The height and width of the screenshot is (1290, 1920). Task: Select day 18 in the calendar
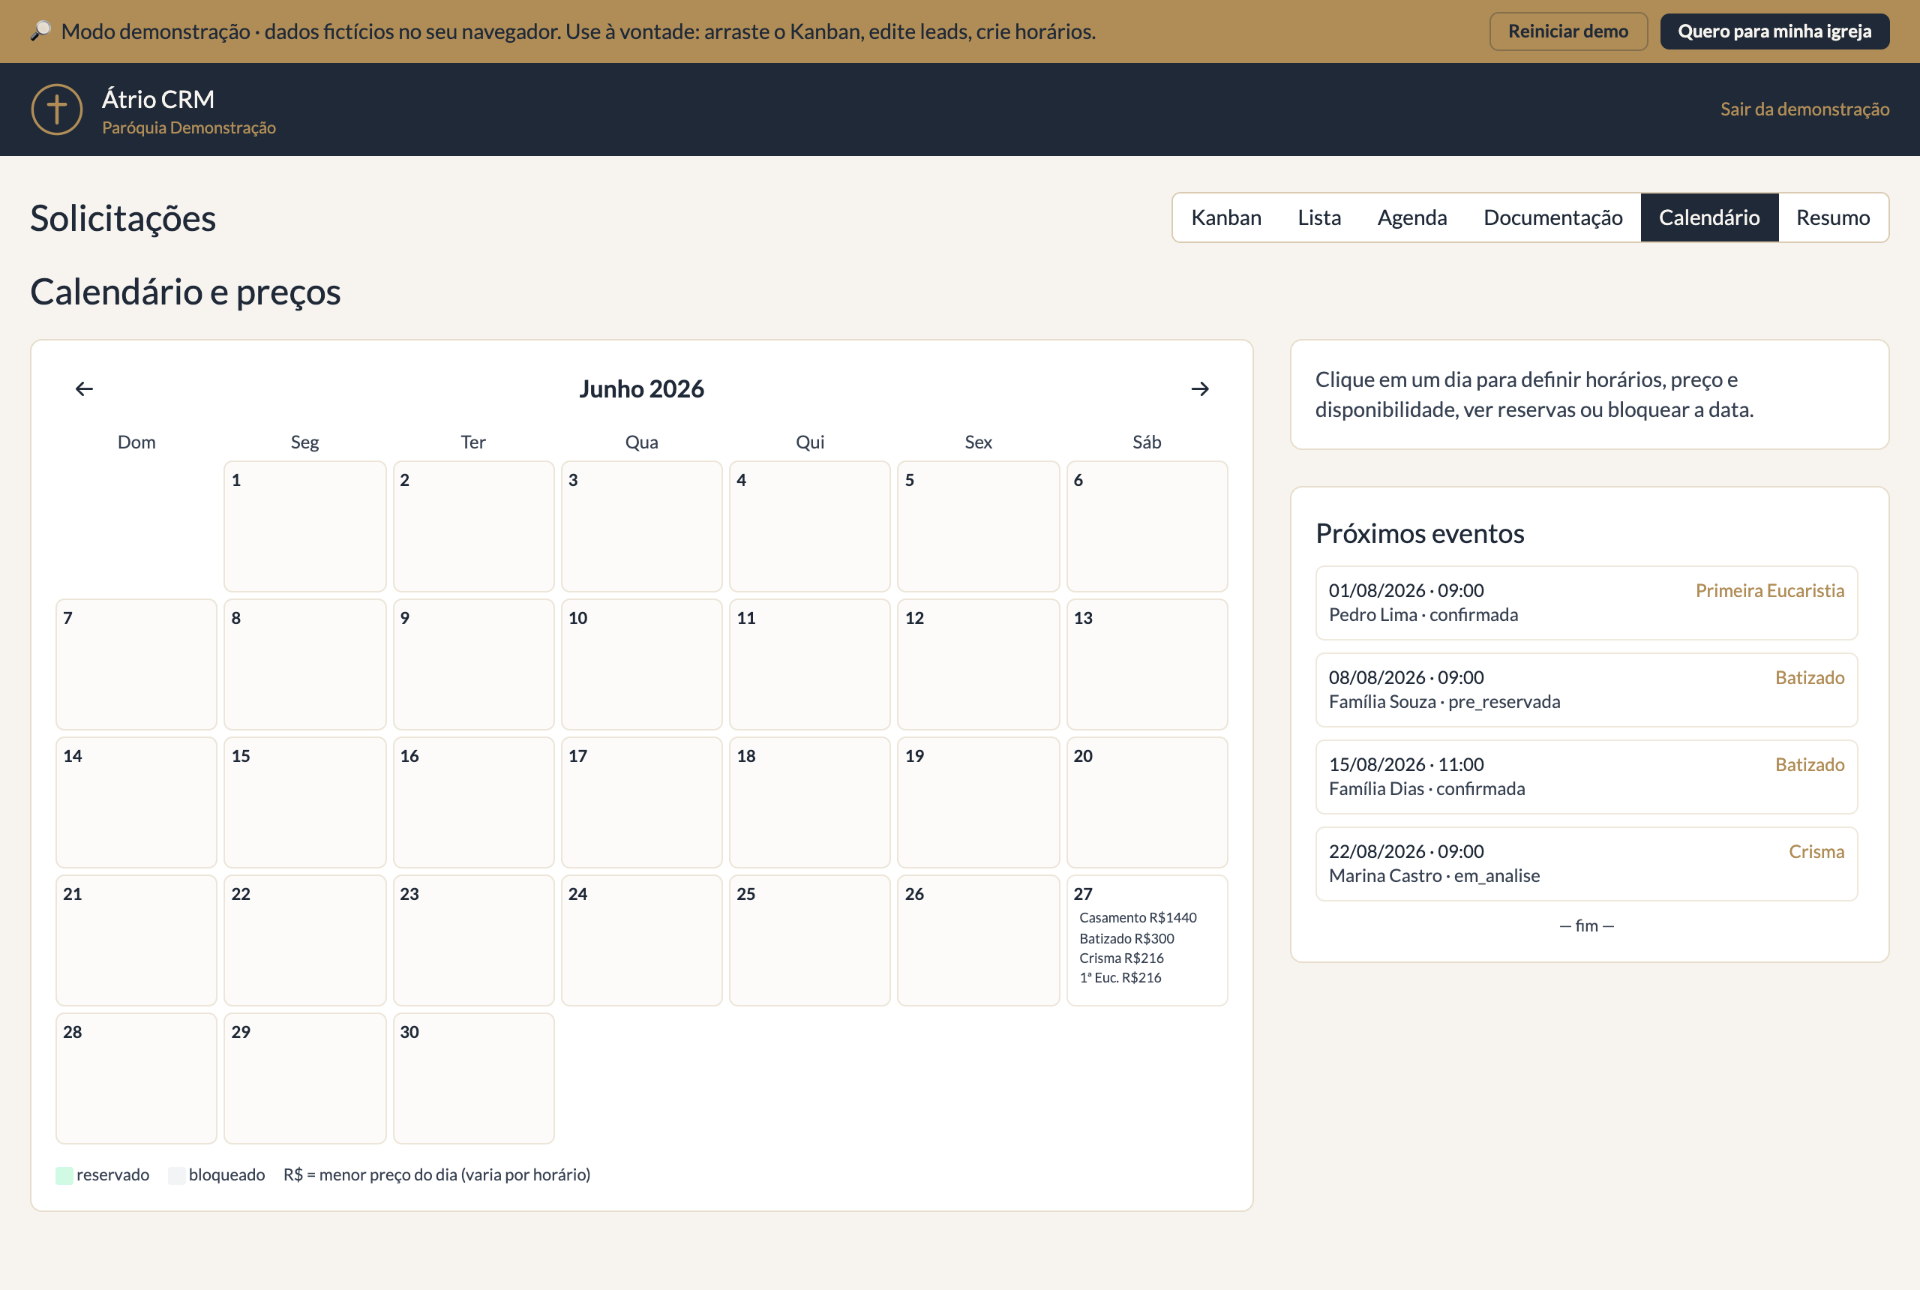(809, 802)
